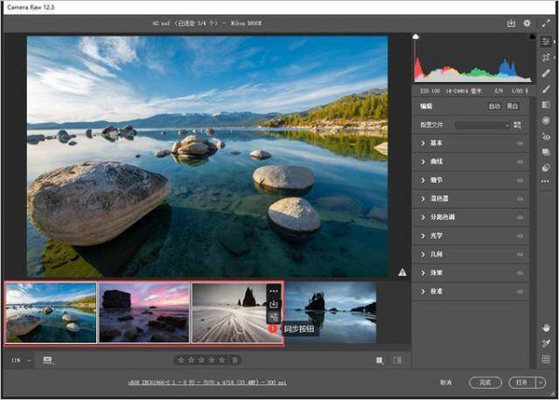Click the 取消 (Cancel) button
559x400 pixels.
(x=445, y=382)
